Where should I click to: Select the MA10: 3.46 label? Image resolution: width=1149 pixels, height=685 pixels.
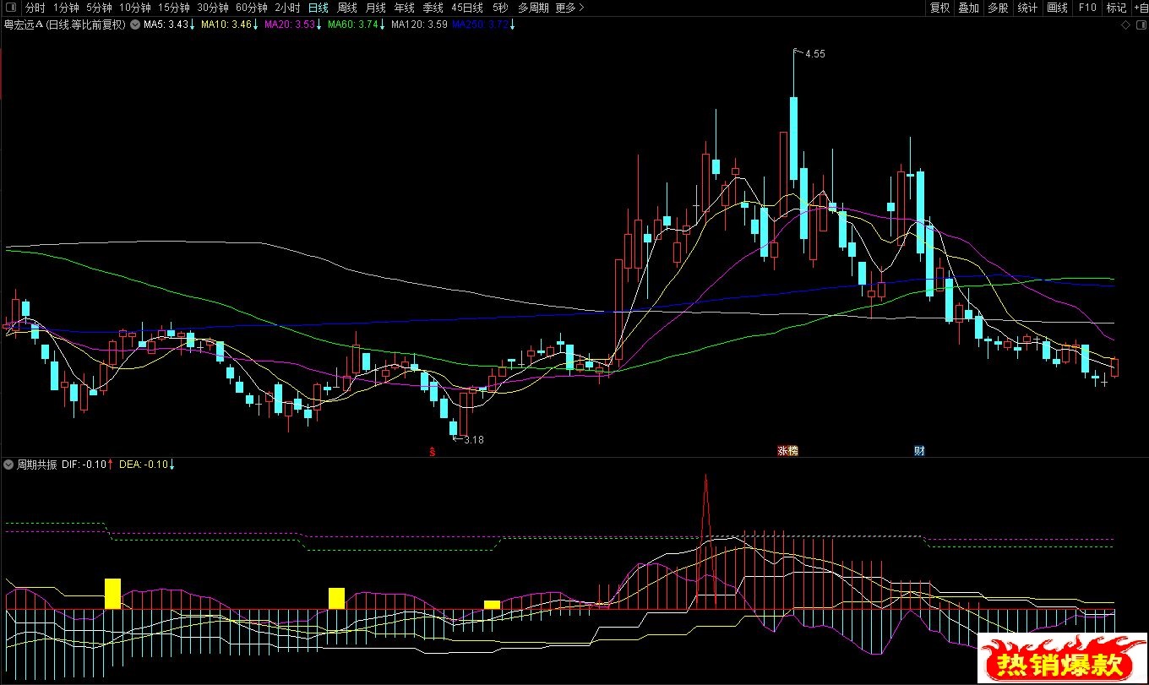click(x=226, y=24)
